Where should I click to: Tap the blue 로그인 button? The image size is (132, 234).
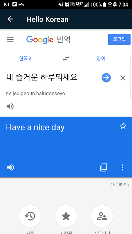point(119,39)
